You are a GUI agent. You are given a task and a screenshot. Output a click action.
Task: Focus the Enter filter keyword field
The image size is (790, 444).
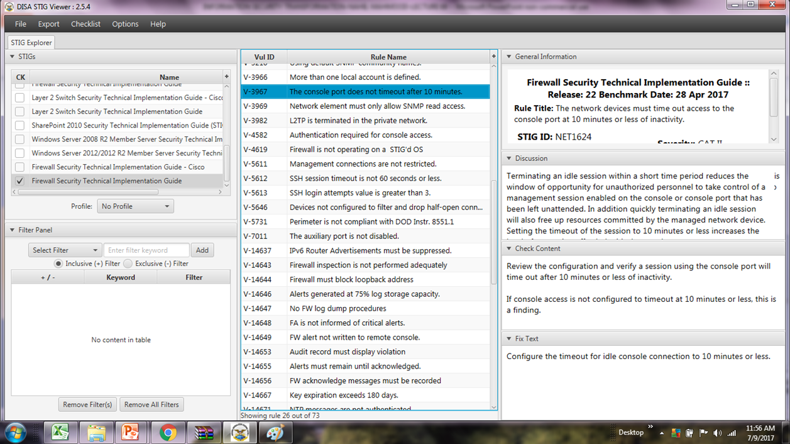[146, 250]
